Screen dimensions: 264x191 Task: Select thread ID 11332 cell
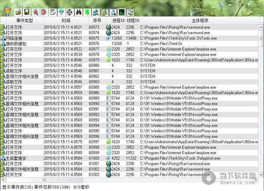(131, 158)
